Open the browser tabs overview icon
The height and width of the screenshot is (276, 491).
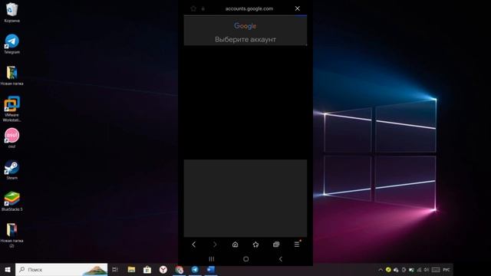276,245
